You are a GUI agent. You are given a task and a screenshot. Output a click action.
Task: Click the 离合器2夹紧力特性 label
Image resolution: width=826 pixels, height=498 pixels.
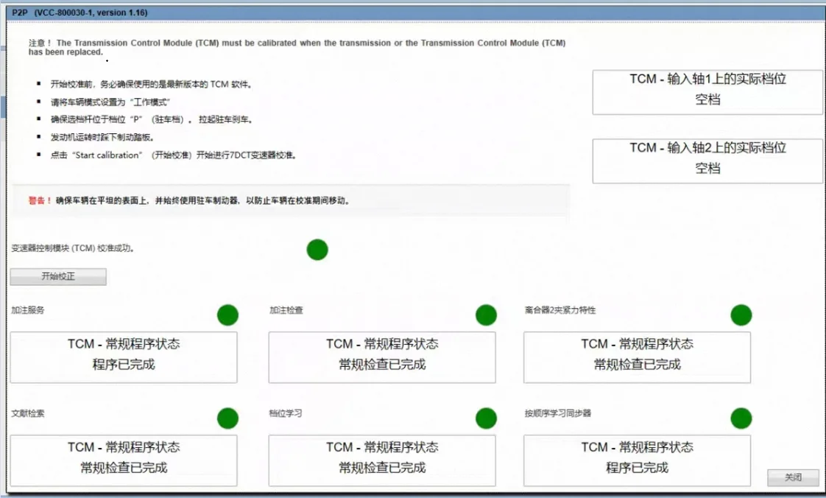[x=560, y=310]
